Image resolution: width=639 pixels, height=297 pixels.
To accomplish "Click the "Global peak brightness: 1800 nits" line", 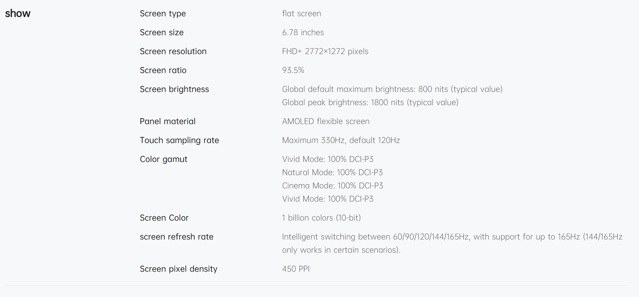I will (x=370, y=103).
